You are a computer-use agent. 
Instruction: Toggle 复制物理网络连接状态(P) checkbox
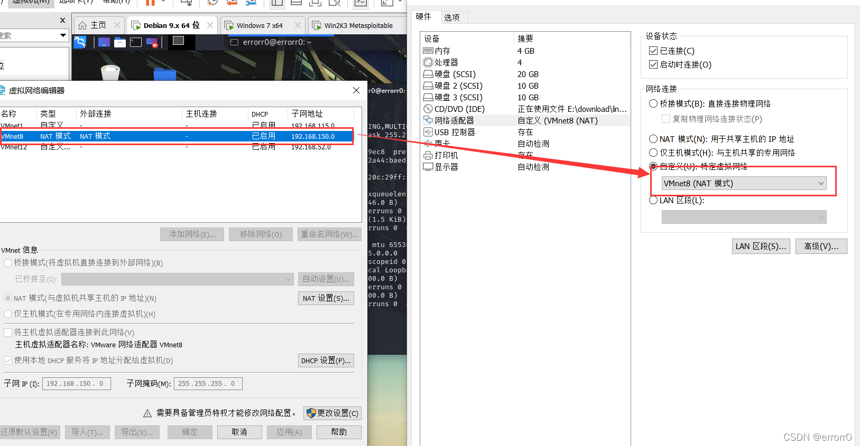pos(666,119)
